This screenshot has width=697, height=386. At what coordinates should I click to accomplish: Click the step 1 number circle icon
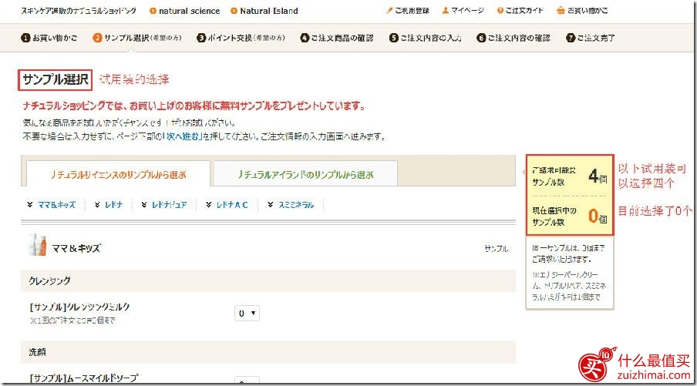[x=25, y=39]
